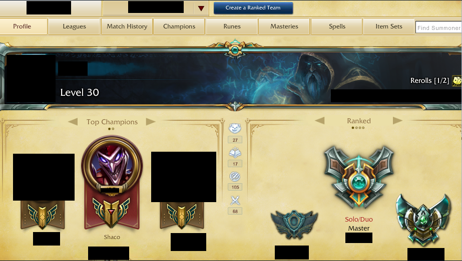Select the Shaco champion portrait
This screenshot has height=261, width=462.
tap(112, 165)
